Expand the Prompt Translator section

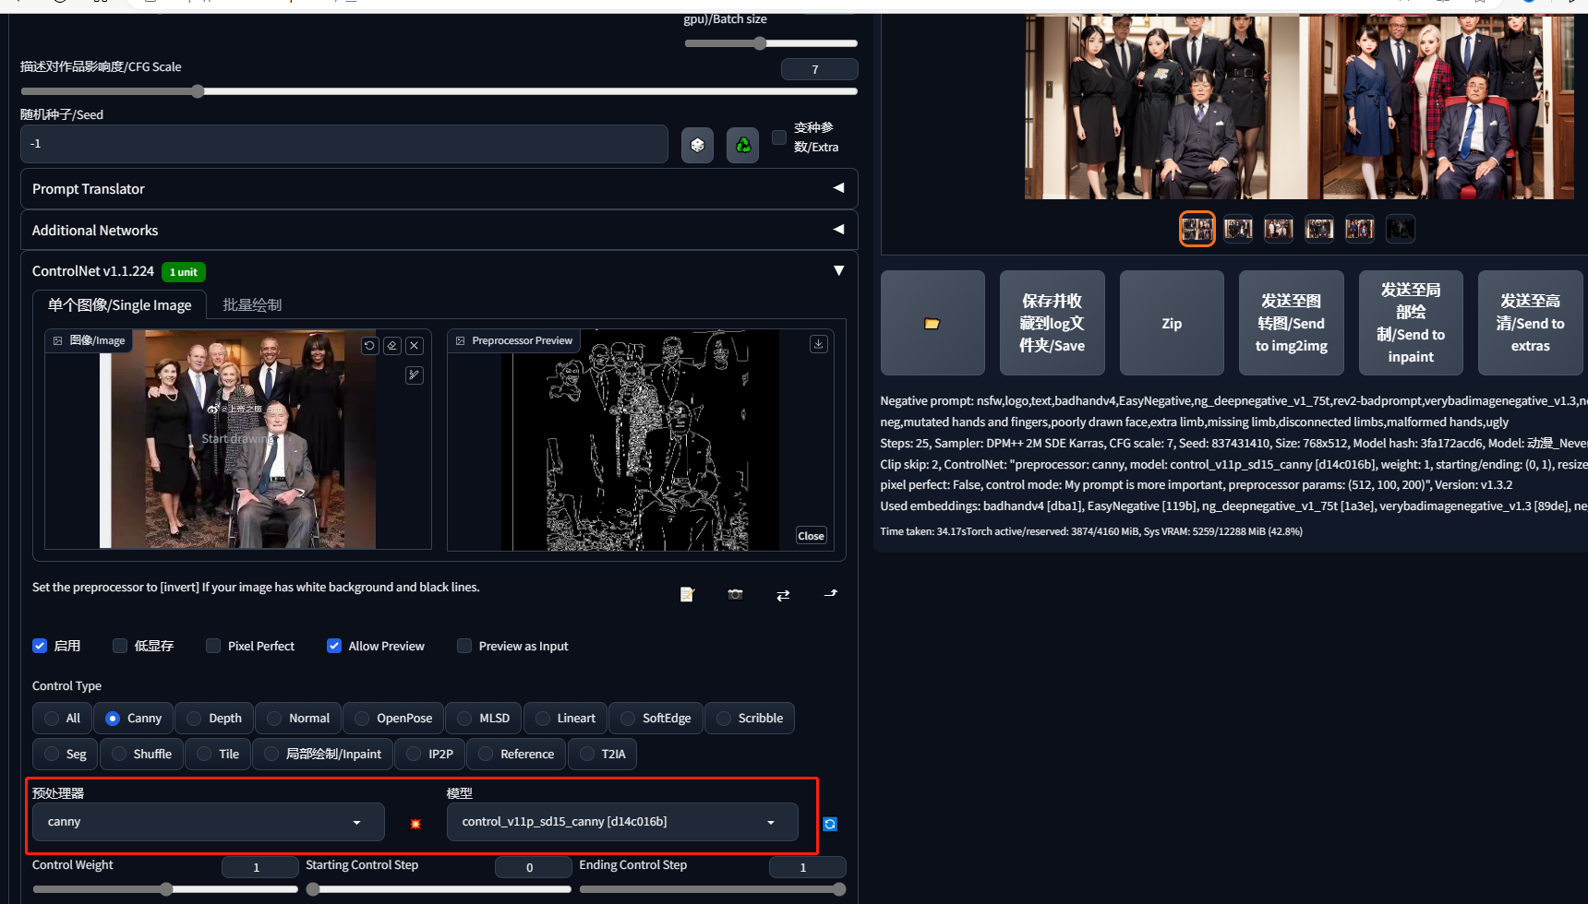click(439, 188)
